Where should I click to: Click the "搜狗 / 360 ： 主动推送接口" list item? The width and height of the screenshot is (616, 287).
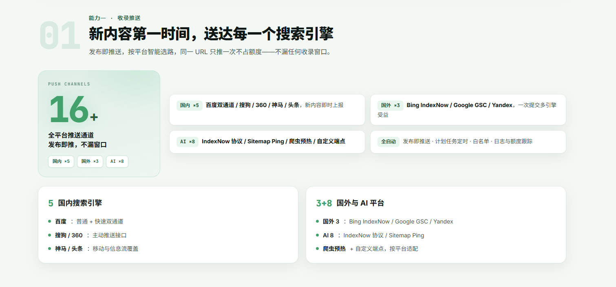(x=88, y=235)
